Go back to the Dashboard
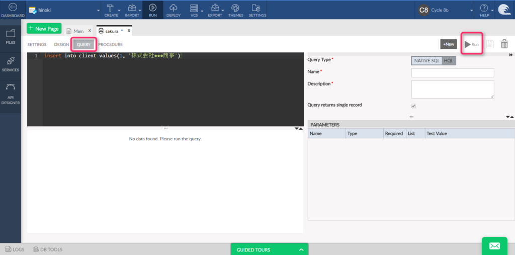The height and width of the screenshot is (255, 515). 12,10
